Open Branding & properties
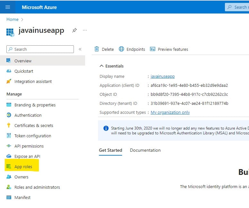This screenshot has height=208, width=249. 35,105
